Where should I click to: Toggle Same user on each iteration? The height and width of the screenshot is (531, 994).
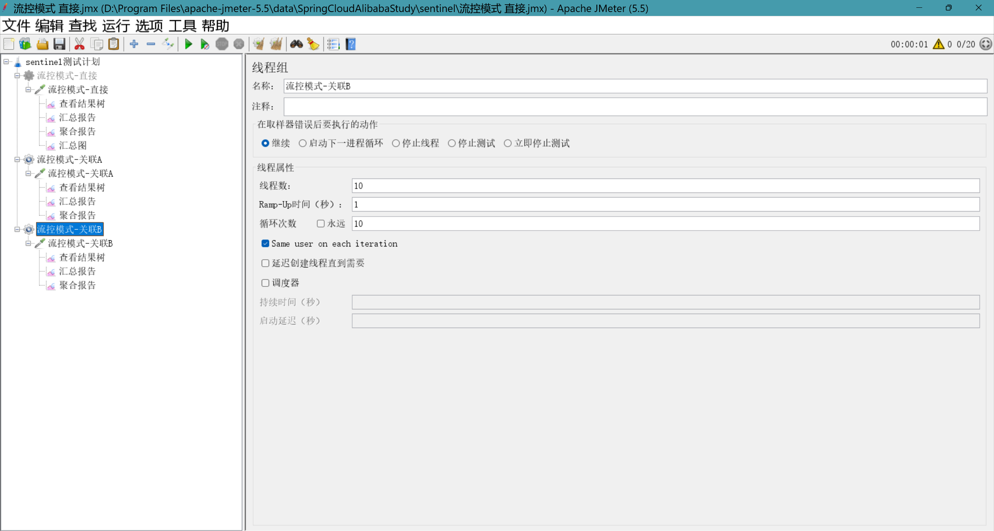point(265,244)
